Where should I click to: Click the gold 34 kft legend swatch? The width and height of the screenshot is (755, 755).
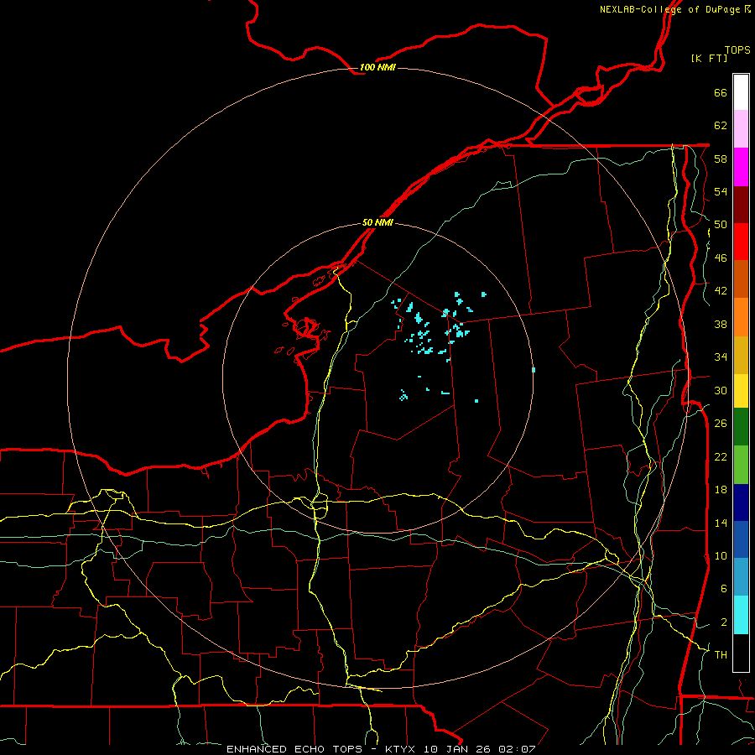(741, 355)
